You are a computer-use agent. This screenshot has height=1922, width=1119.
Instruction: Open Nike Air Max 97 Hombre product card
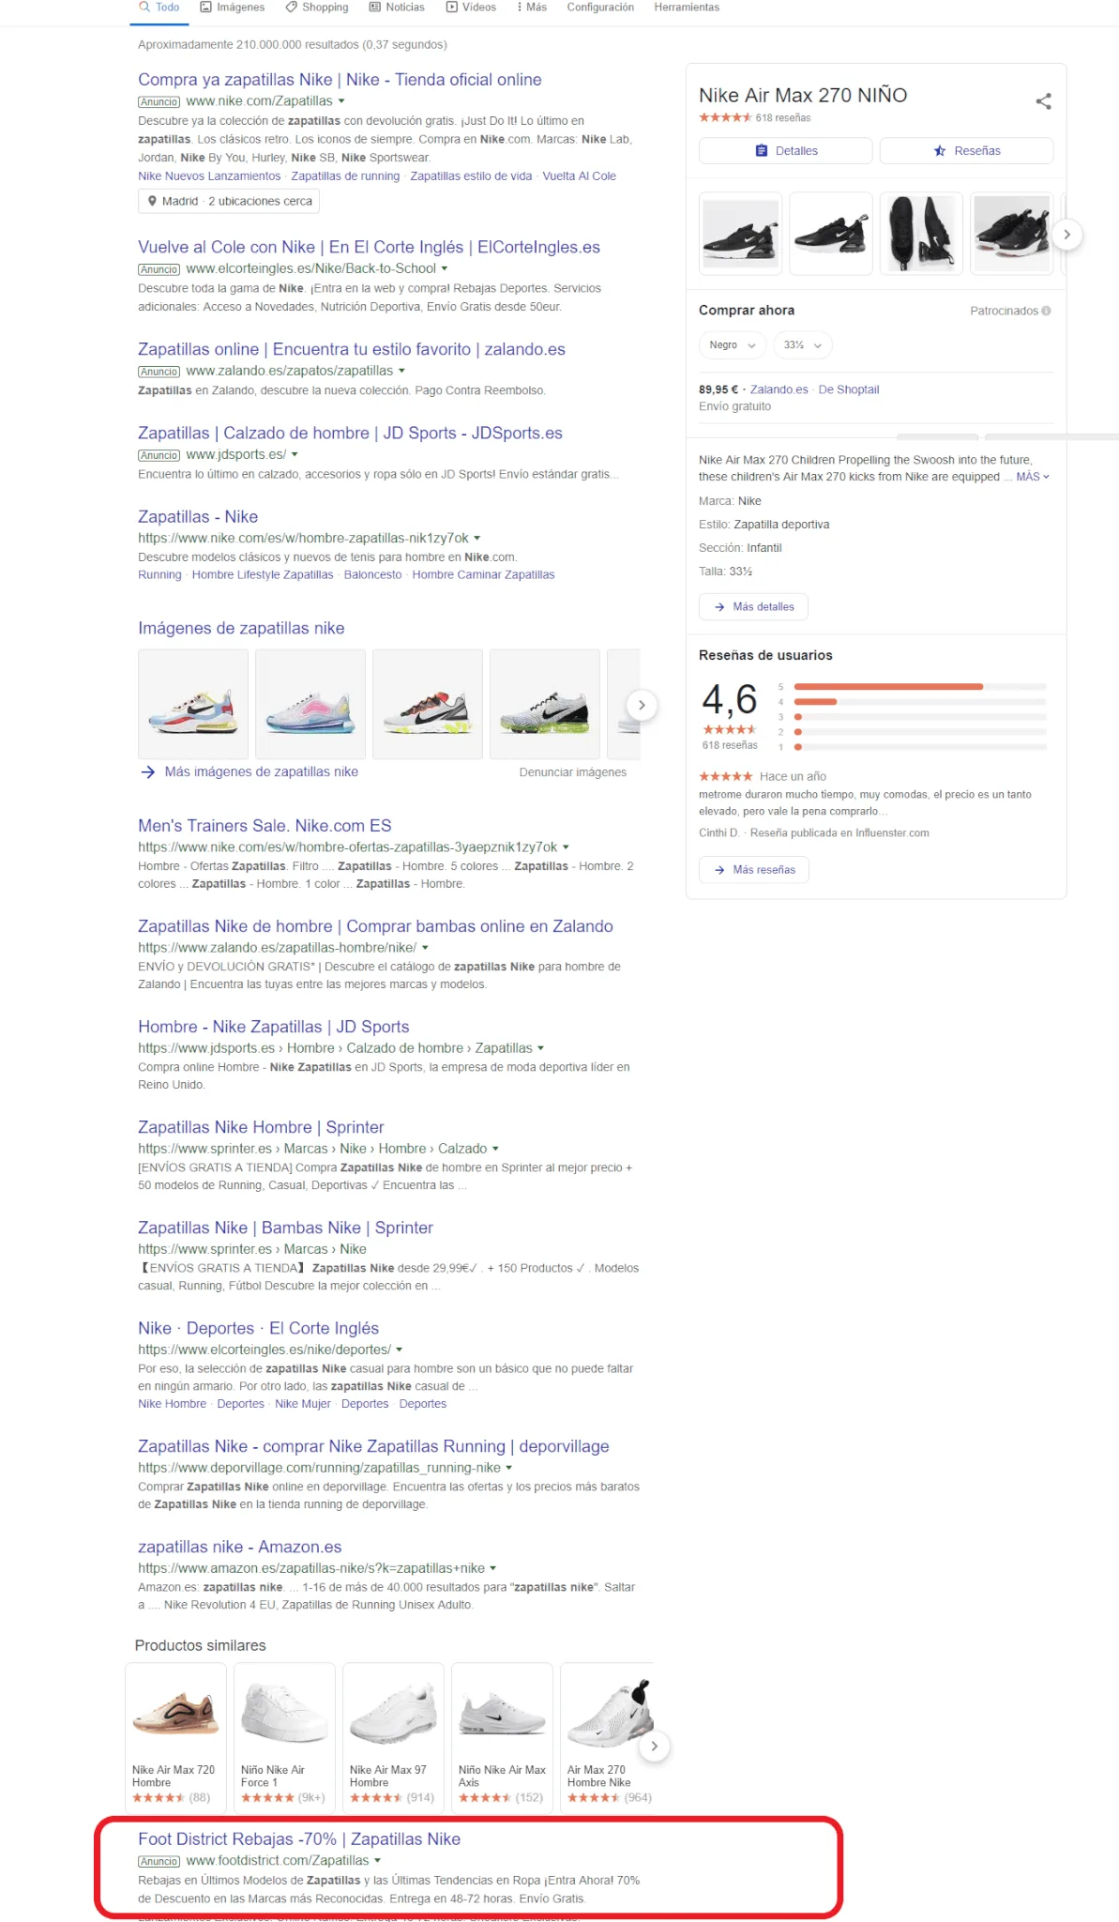coord(393,1737)
